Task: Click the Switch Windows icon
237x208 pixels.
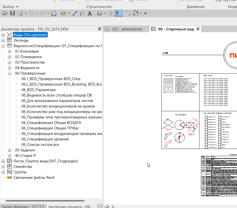Action: click(x=136, y=13)
